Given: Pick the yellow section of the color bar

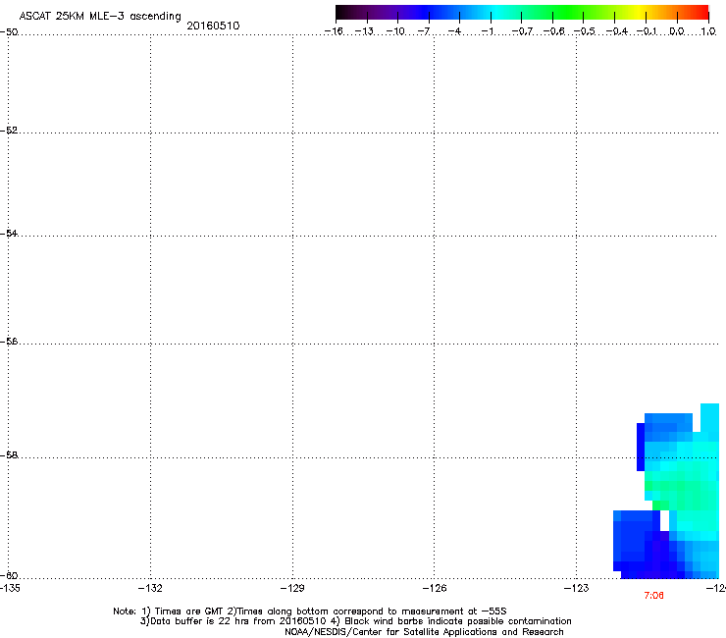Looking at the screenshot, I should coord(638,13).
